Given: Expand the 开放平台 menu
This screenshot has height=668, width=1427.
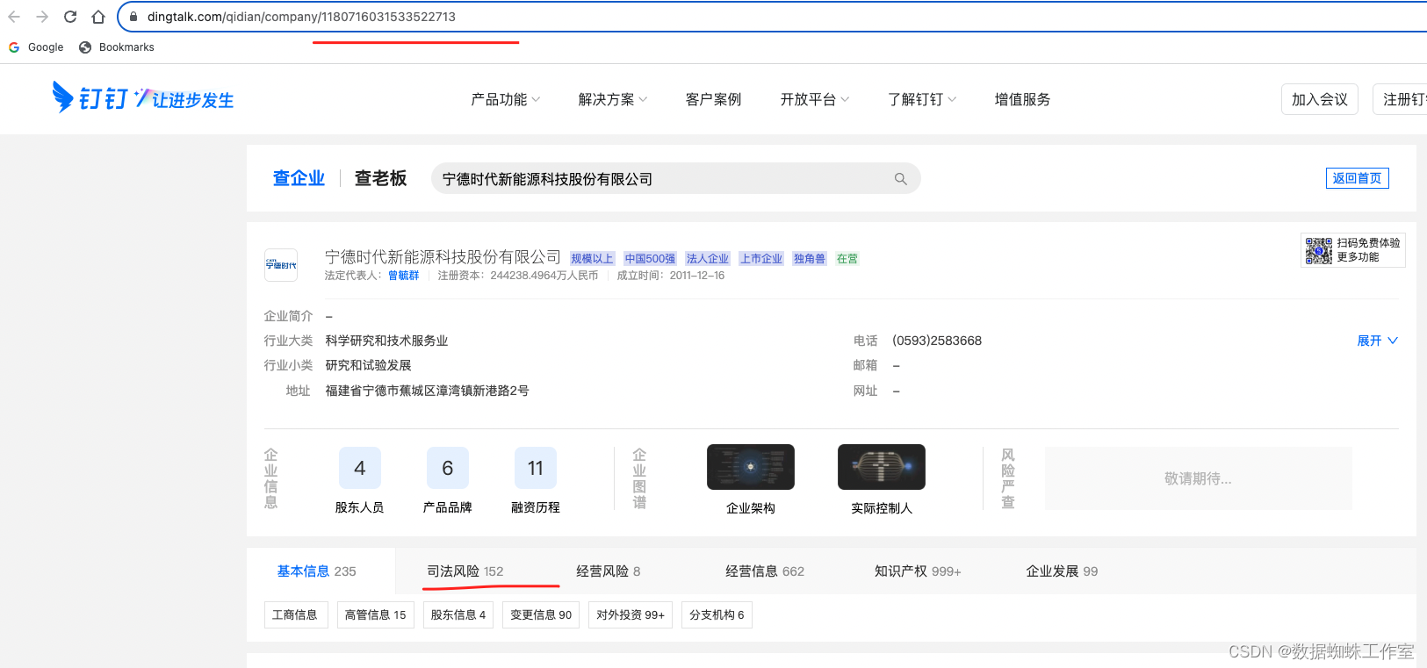Looking at the screenshot, I should [x=815, y=99].
